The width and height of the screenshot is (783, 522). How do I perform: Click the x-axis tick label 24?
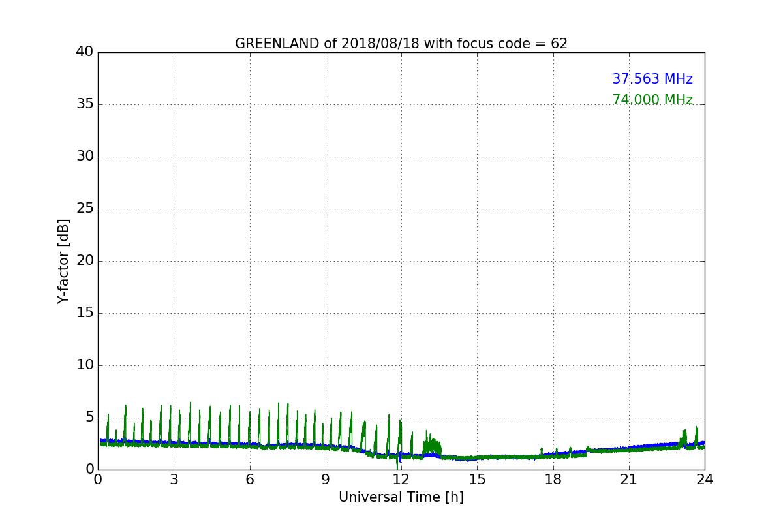click(x=705, y=480)
